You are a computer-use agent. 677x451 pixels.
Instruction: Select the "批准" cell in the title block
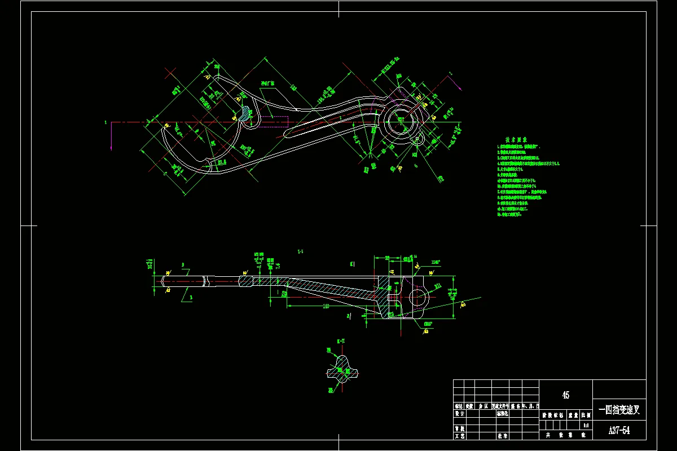503,436
